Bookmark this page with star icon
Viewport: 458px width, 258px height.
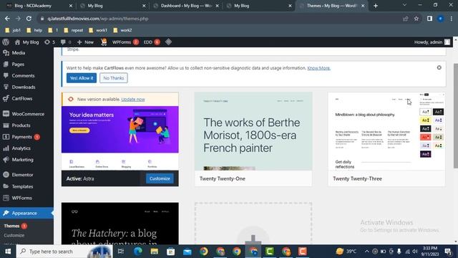tap(416, 19)
